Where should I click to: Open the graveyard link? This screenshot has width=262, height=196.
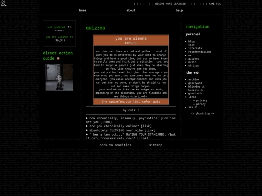coord(195,83)
